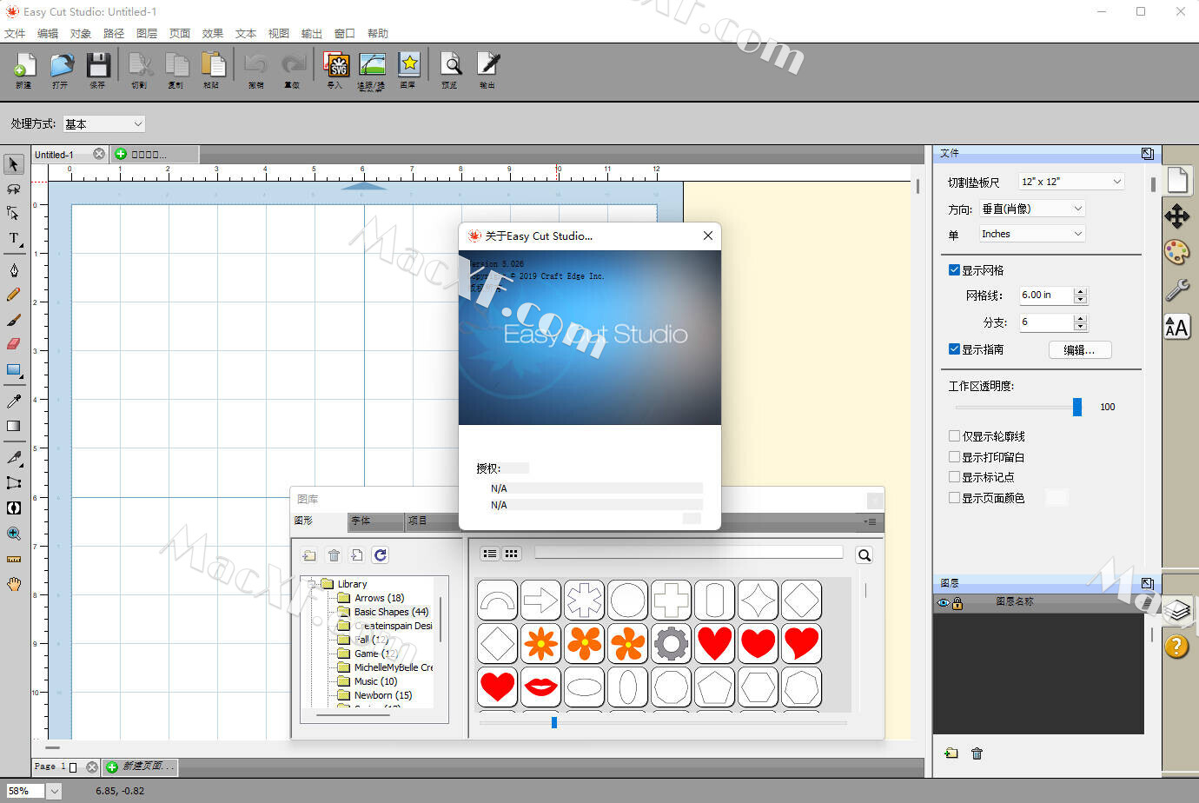Select the Pencil tool
Image resolution: width=1199 pixels, height=803 pixels.
(x=14, y=295)
